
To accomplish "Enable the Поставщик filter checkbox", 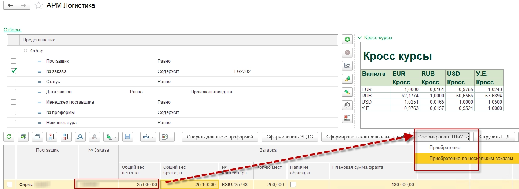I will tap(14, 61).
